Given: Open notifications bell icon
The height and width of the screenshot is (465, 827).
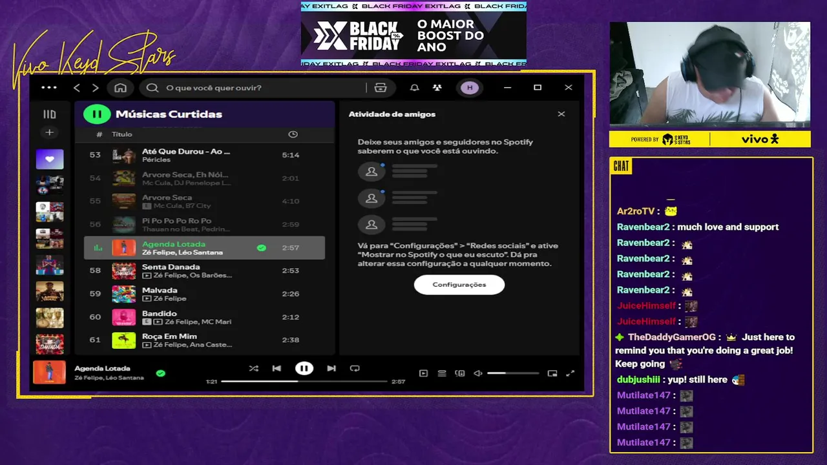Looking at the screenshot, I should [415, 88].
